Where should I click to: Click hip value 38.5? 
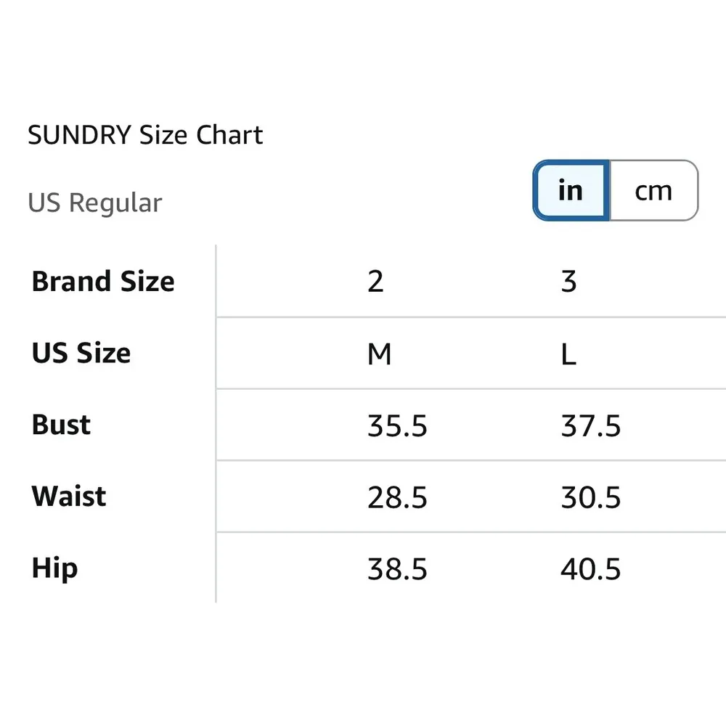[x=397, y=570]
